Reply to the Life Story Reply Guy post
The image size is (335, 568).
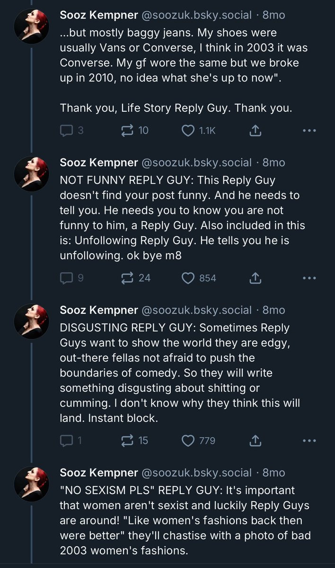66,131
